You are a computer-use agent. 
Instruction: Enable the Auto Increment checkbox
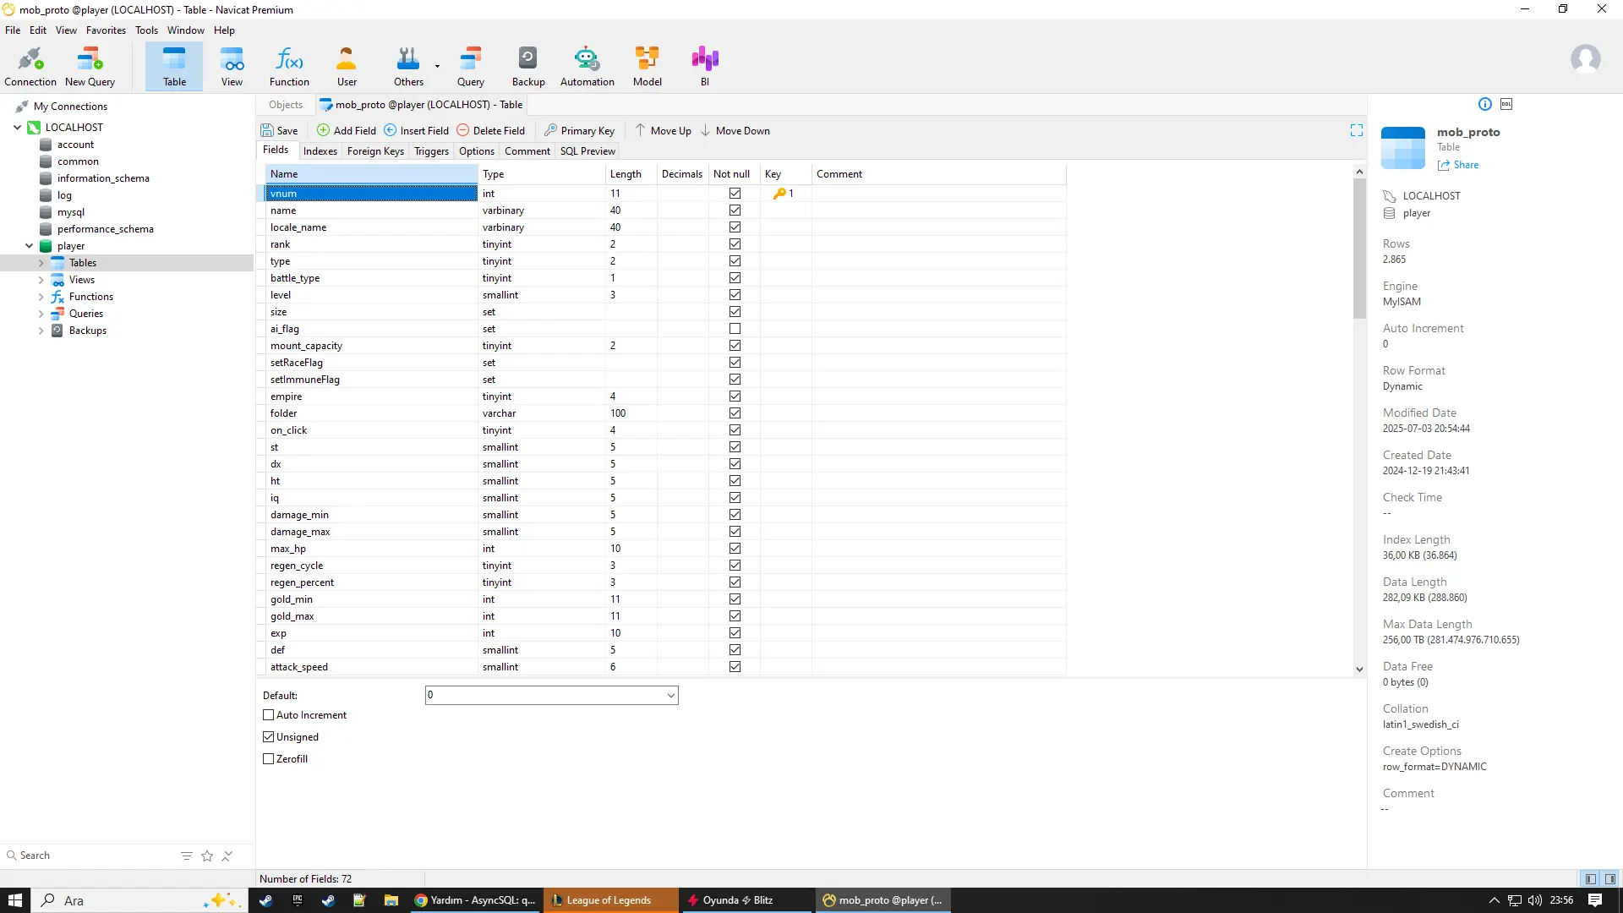point(269,715)
